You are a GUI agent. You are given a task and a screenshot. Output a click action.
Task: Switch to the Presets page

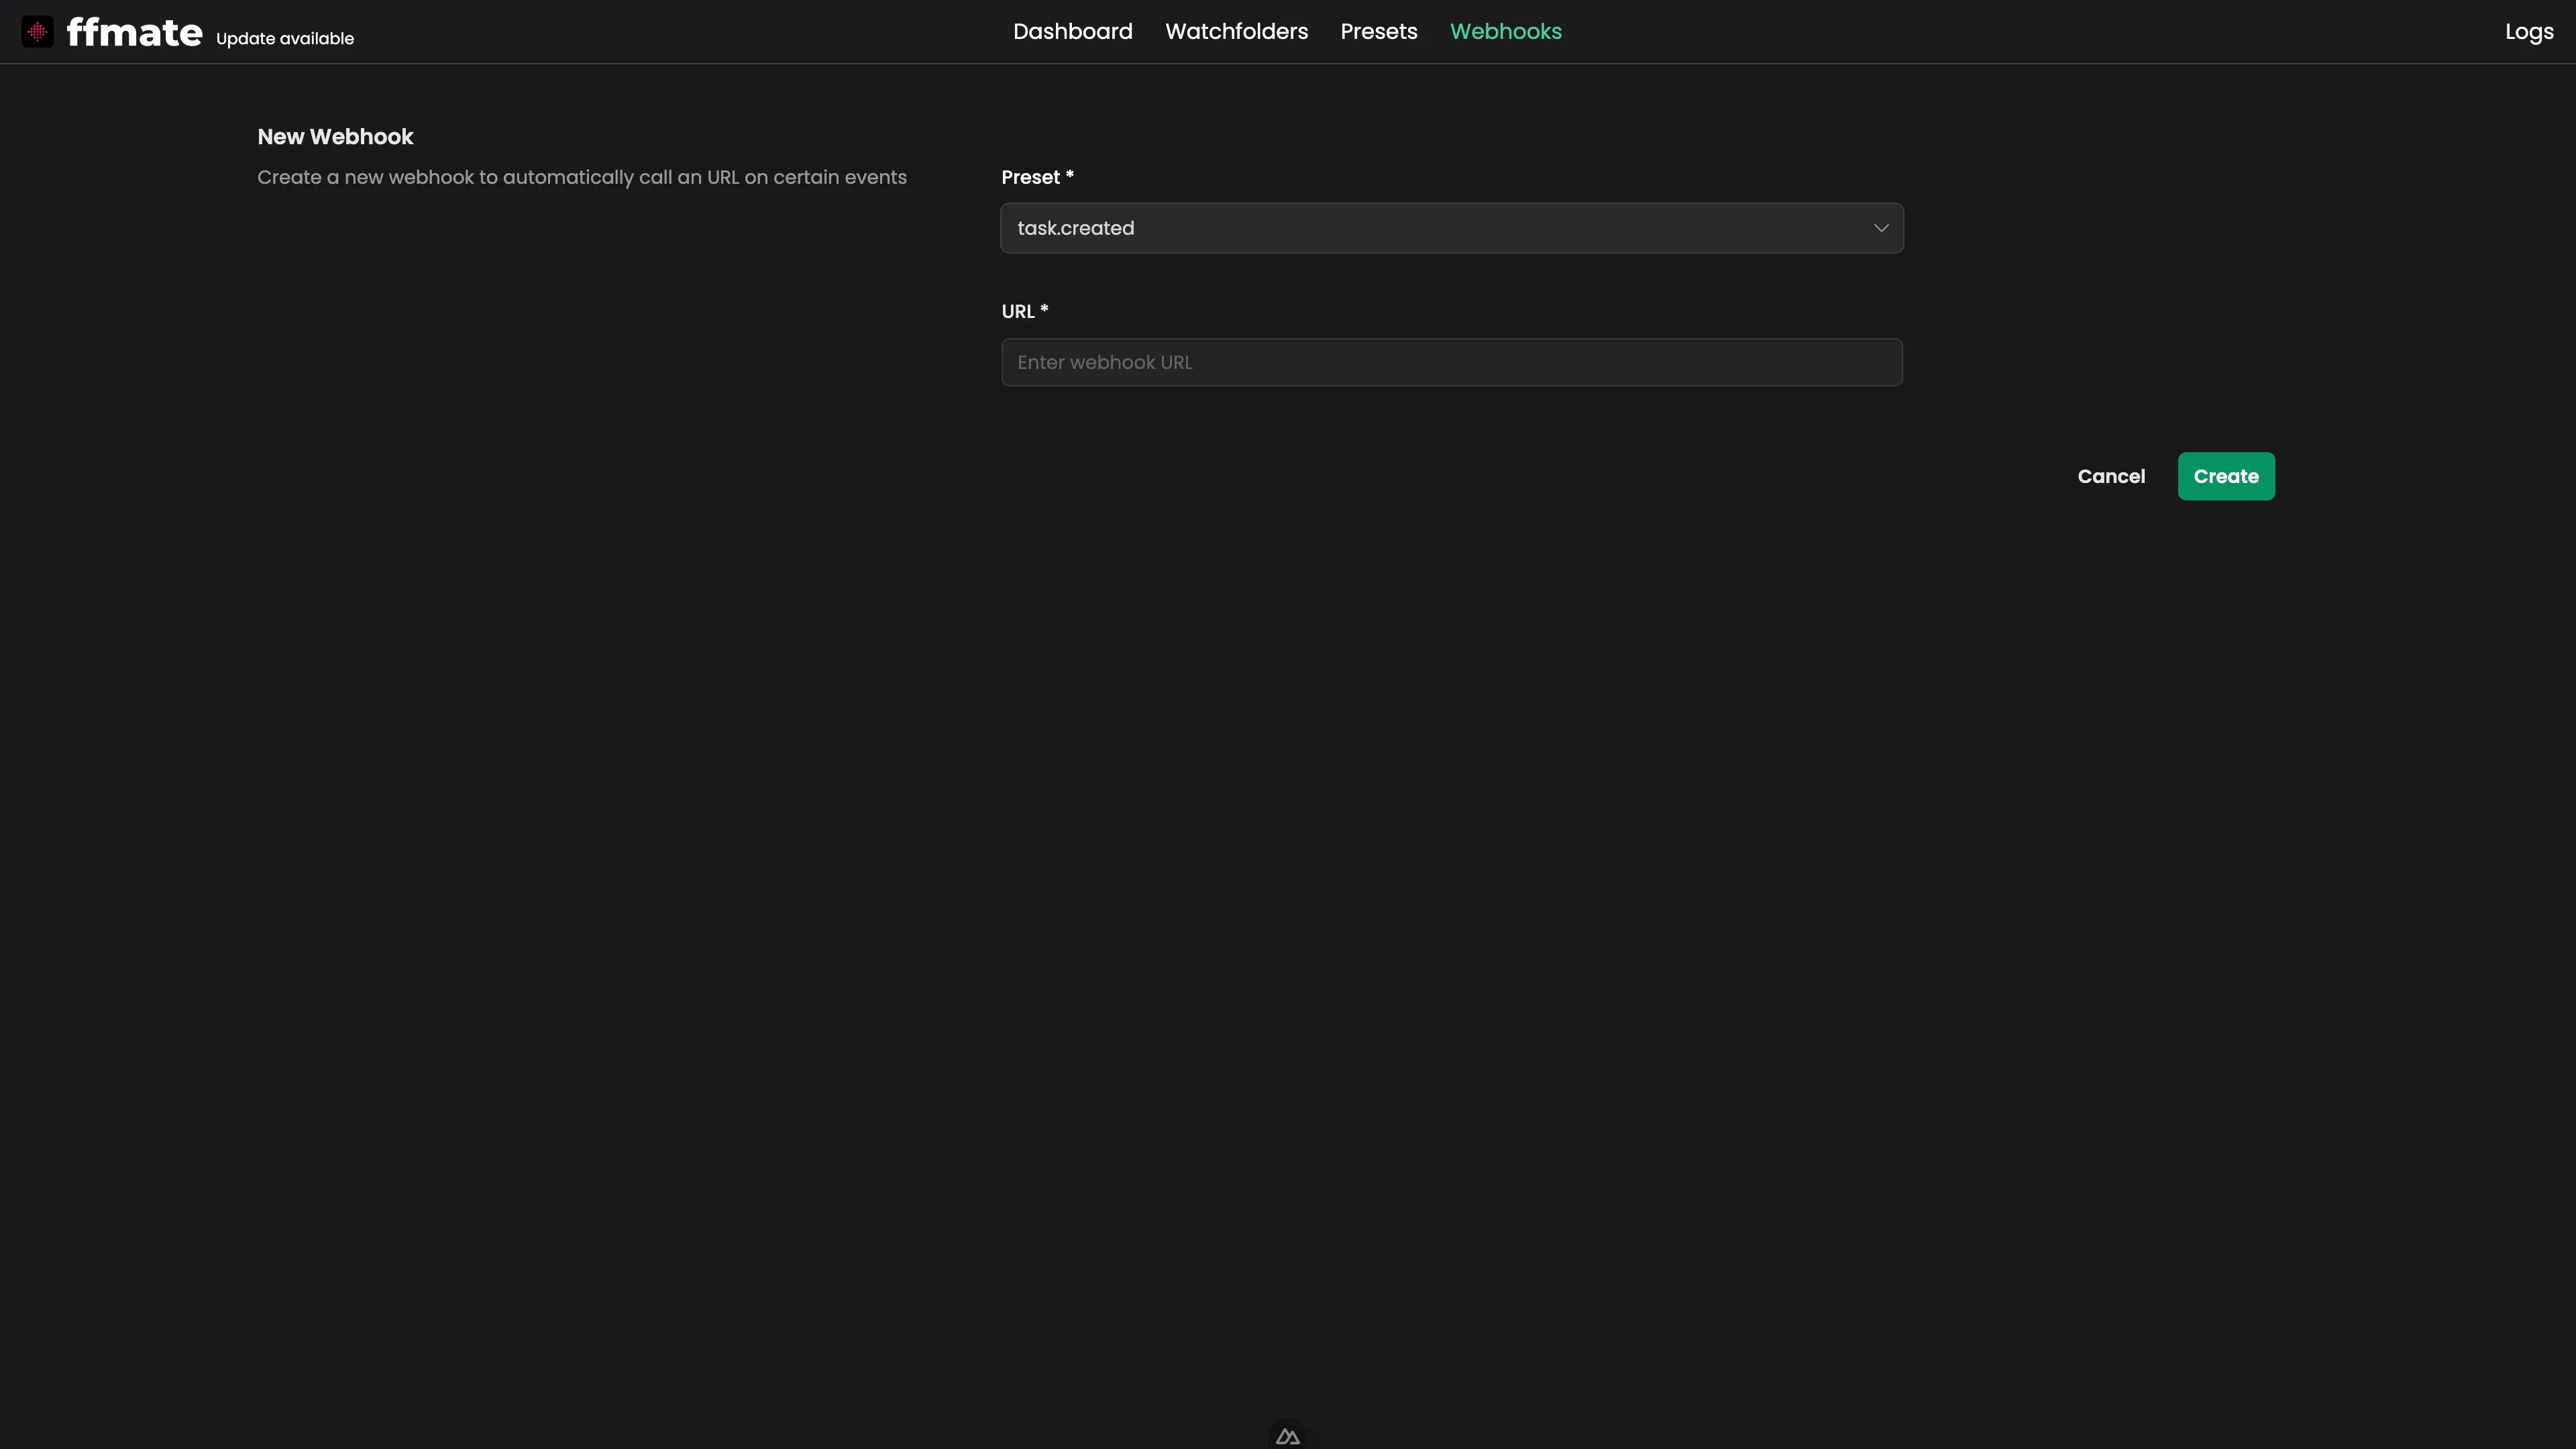(x=1378, y=31)
